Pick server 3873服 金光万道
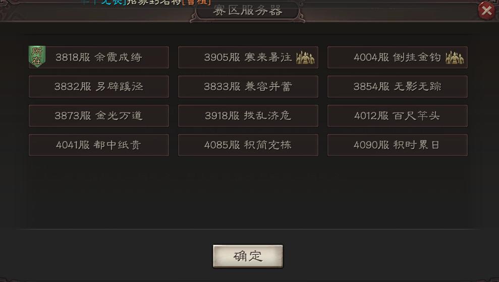This screenshot has width=499, height=282. [x=99, y=116]
